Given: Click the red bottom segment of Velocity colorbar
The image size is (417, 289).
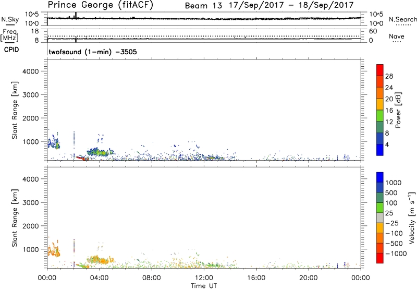Looking at the screenshot, I should click(x=380, y=258).
